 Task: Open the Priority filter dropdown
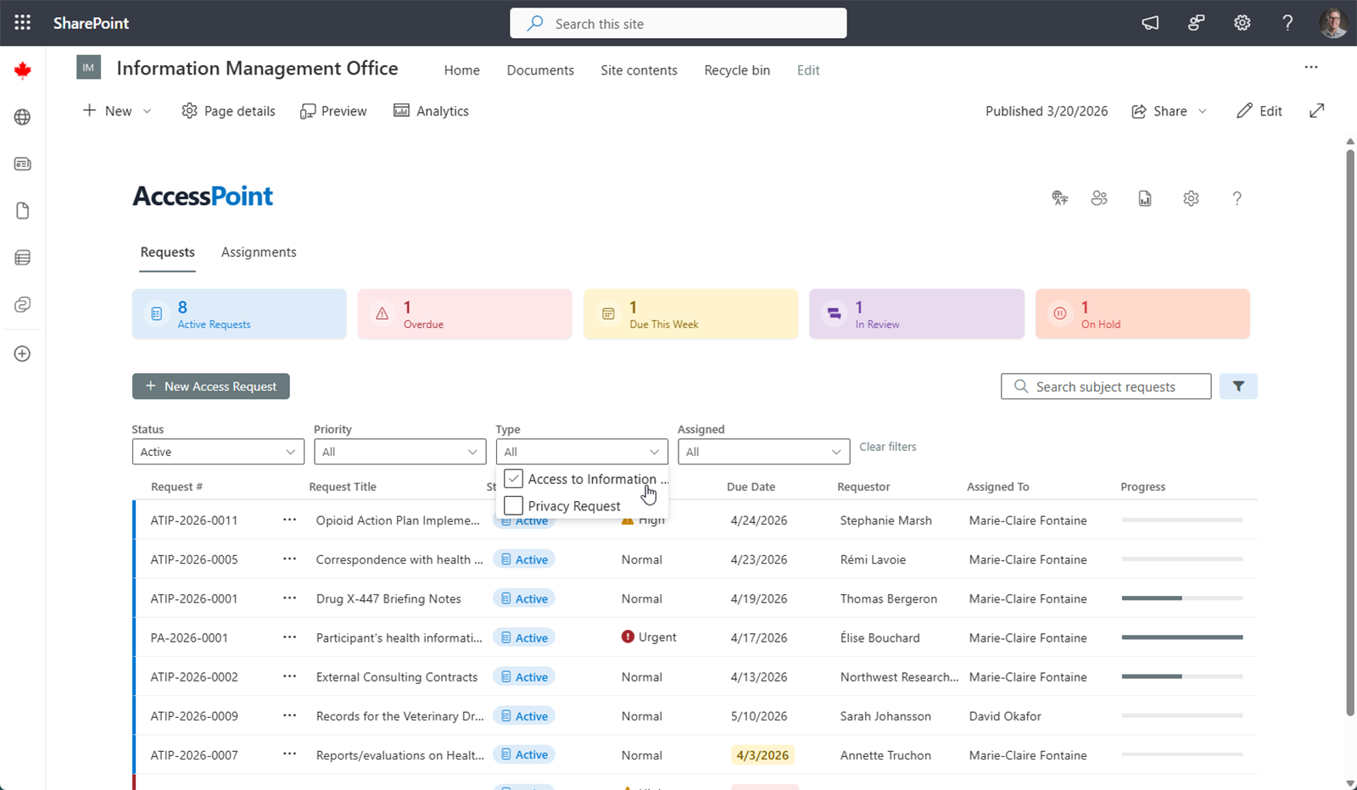coord(399,452)
